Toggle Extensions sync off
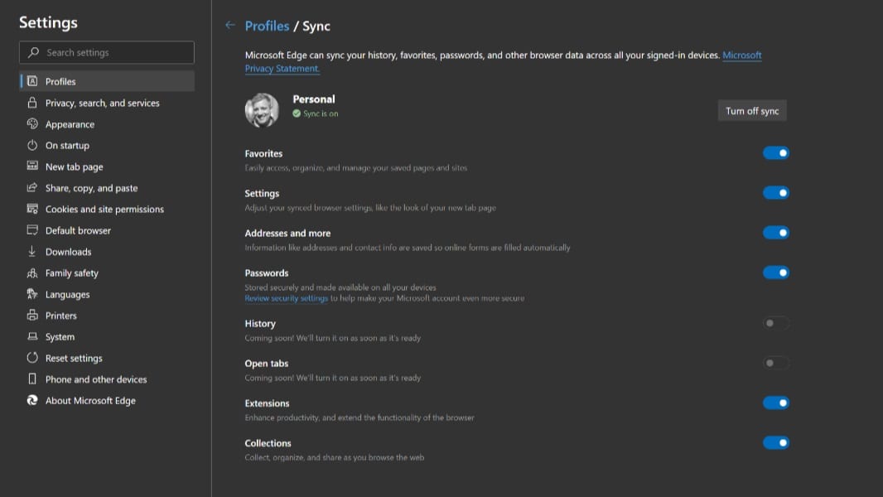The image size is (883, 497). tap(775, 403)
